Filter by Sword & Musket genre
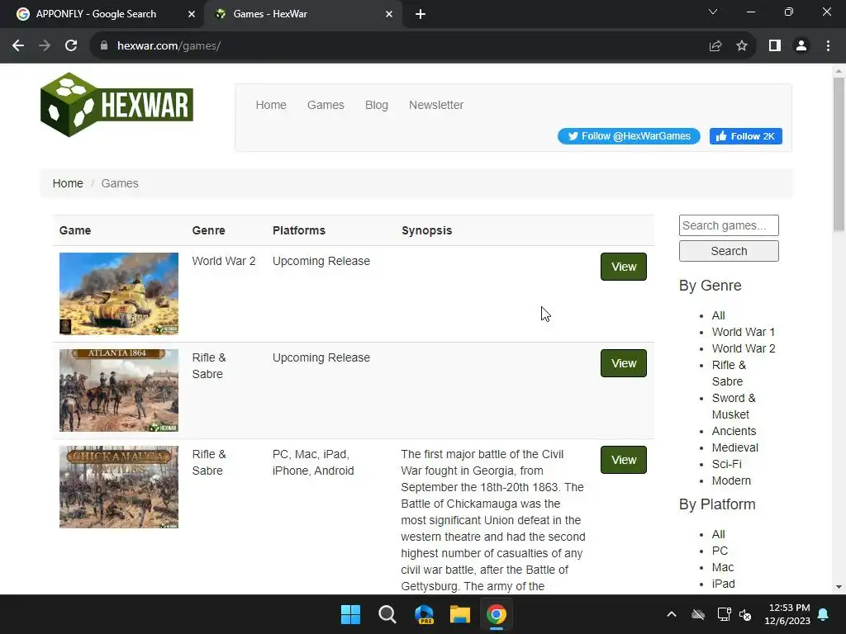The width and height of the screenshot is (846, 634). (x=734, y=406)
